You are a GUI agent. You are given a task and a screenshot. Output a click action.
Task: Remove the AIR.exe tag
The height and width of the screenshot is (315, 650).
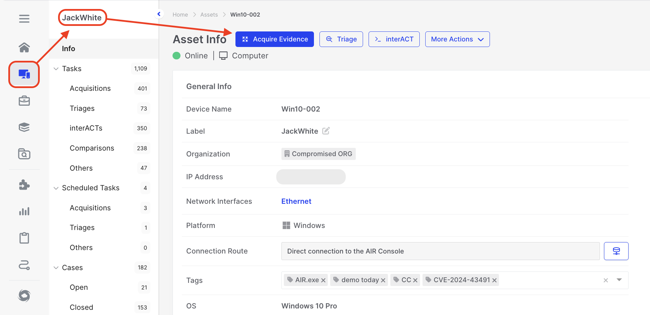(323, 280)
